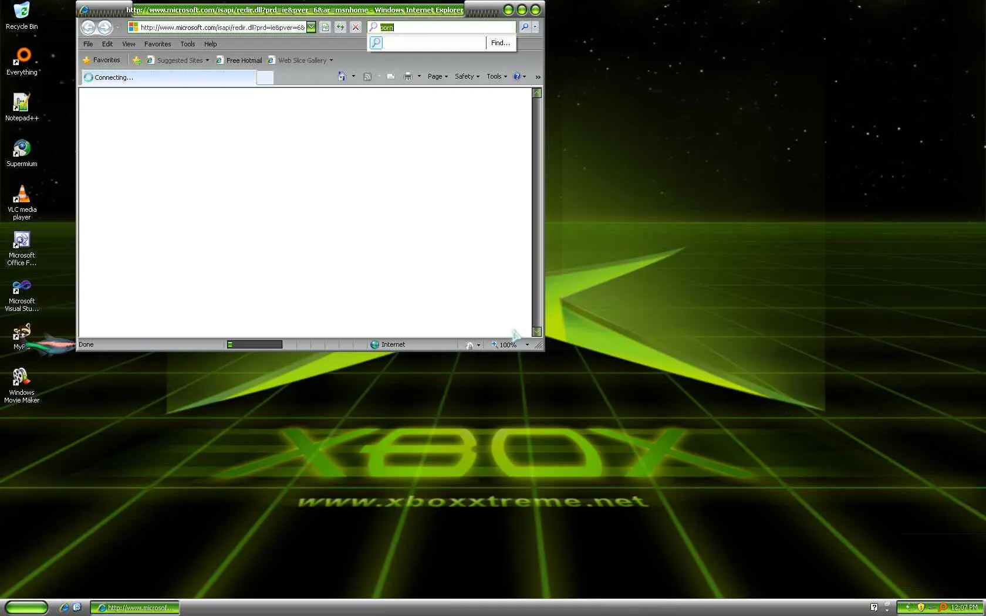The image size is (986, 616).
Task: Click the Internet Explorer taskbar window button
Action: [x=135, y=608]
